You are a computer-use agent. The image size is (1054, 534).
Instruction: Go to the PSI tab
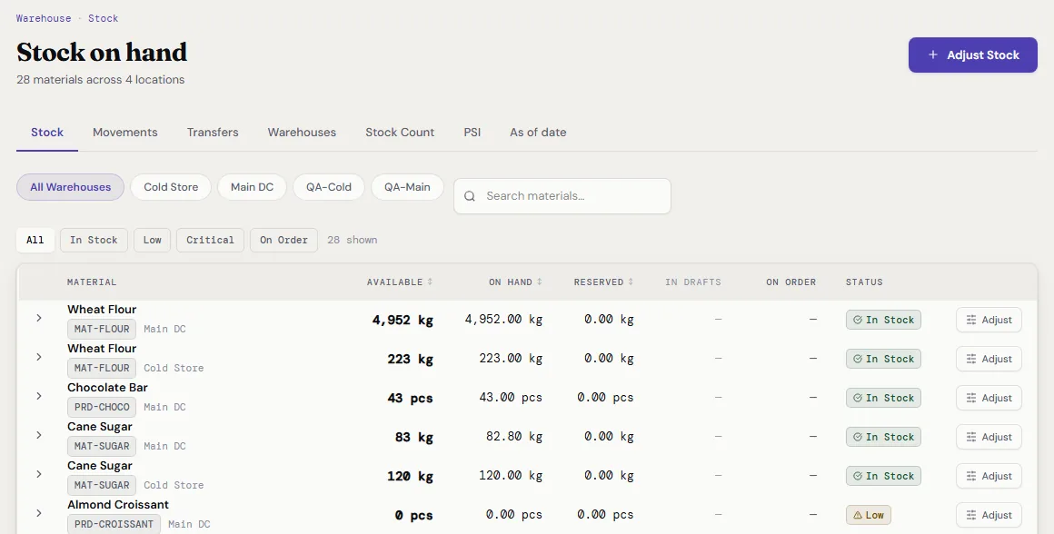coord(472,133)
